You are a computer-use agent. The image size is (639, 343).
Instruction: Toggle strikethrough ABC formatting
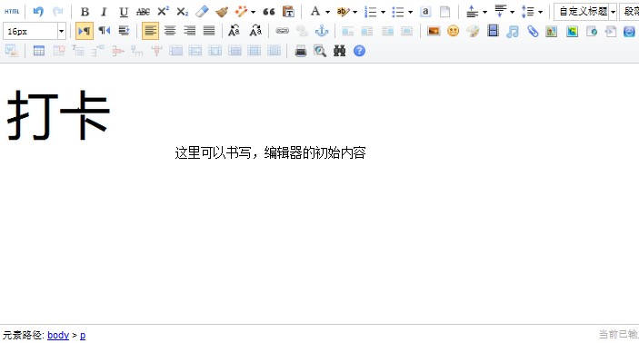click(143, 12)
